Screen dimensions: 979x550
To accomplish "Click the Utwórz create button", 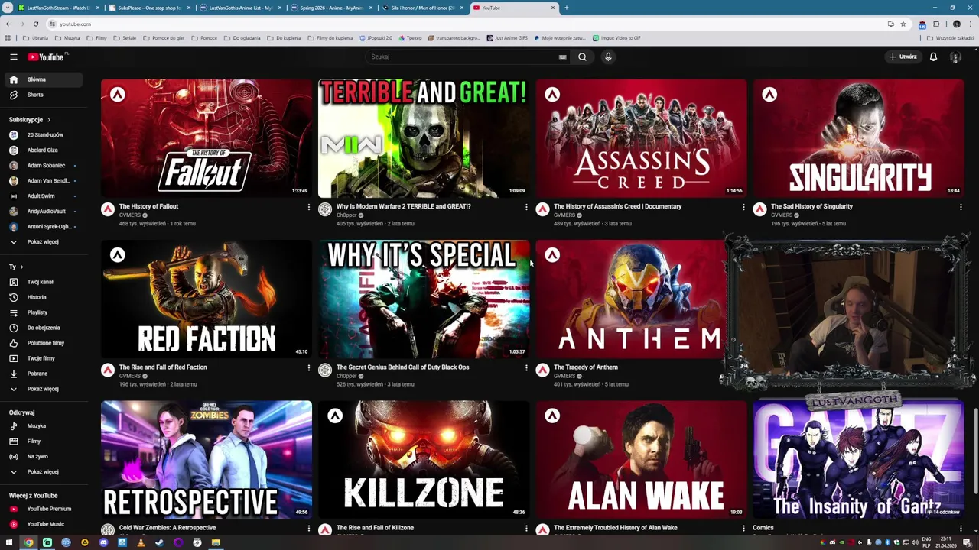I will (903, 57).
